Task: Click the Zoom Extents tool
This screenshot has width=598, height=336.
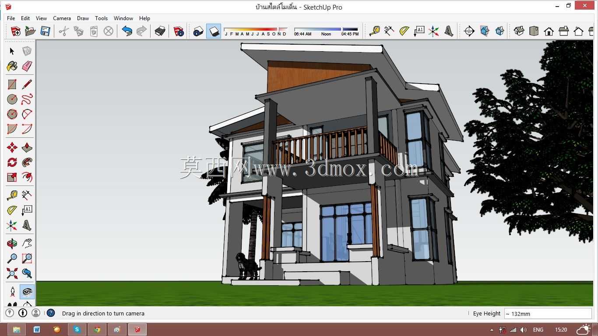Action: tap(12, 273)
